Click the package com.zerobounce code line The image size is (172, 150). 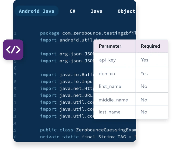[88, 33]
